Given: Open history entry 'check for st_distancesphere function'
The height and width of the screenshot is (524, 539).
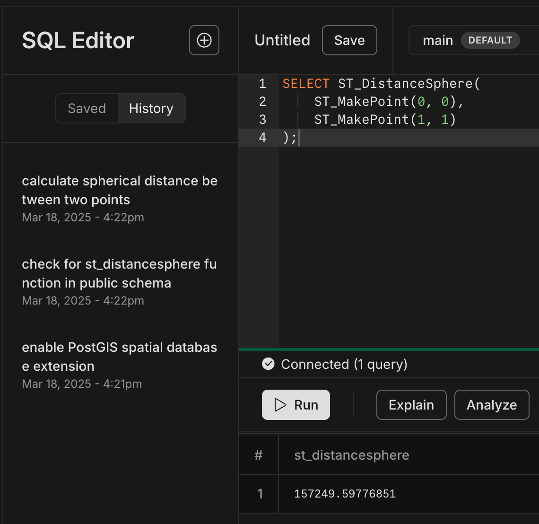Looking at the screenshot, I should (120, 282).
